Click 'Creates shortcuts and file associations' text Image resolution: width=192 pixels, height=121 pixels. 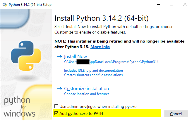click(x=93, y=75)
